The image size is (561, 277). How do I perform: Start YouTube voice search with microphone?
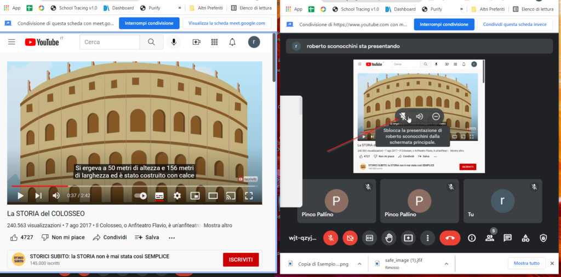pyautogui.click(x=174, y=42)
